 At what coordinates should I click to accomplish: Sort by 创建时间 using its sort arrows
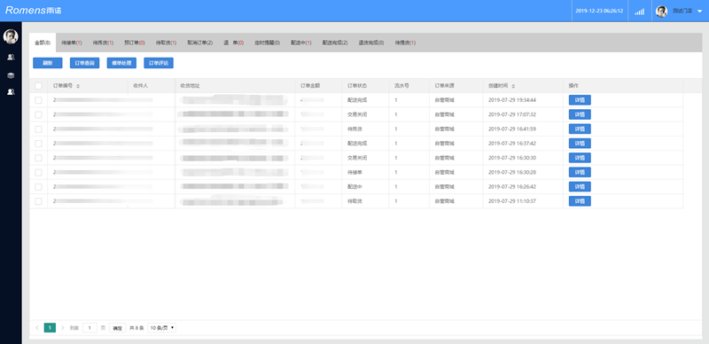point(513,86)
